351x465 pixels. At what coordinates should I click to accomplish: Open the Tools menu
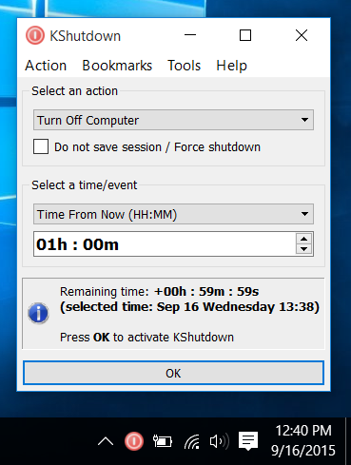coord(184,66)
